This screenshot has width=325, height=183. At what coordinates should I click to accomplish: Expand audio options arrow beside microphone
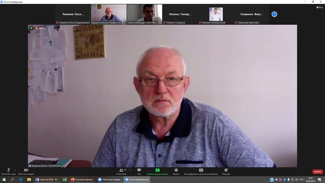(x=15, y=170)
